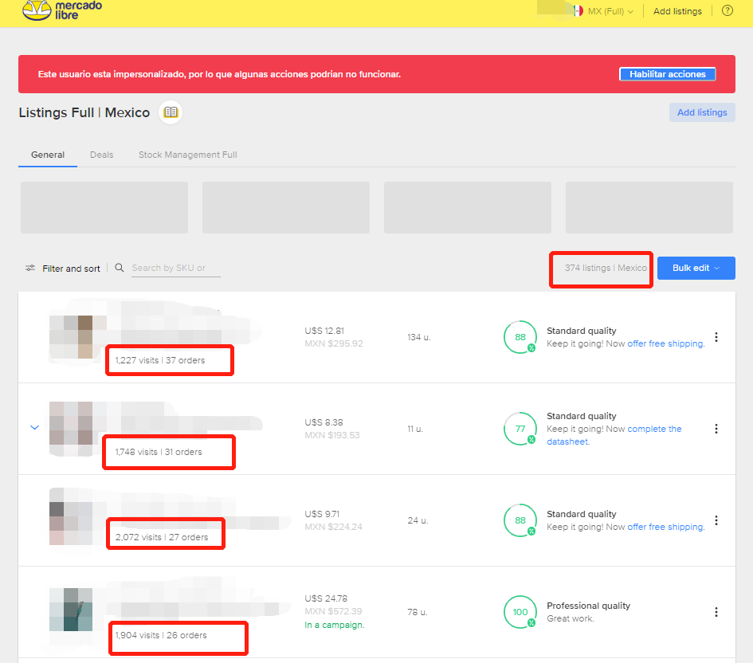Screen dimensions: 753x663
Task: Click the quality score 100 progress circle
Action: (x=520, y=612)
